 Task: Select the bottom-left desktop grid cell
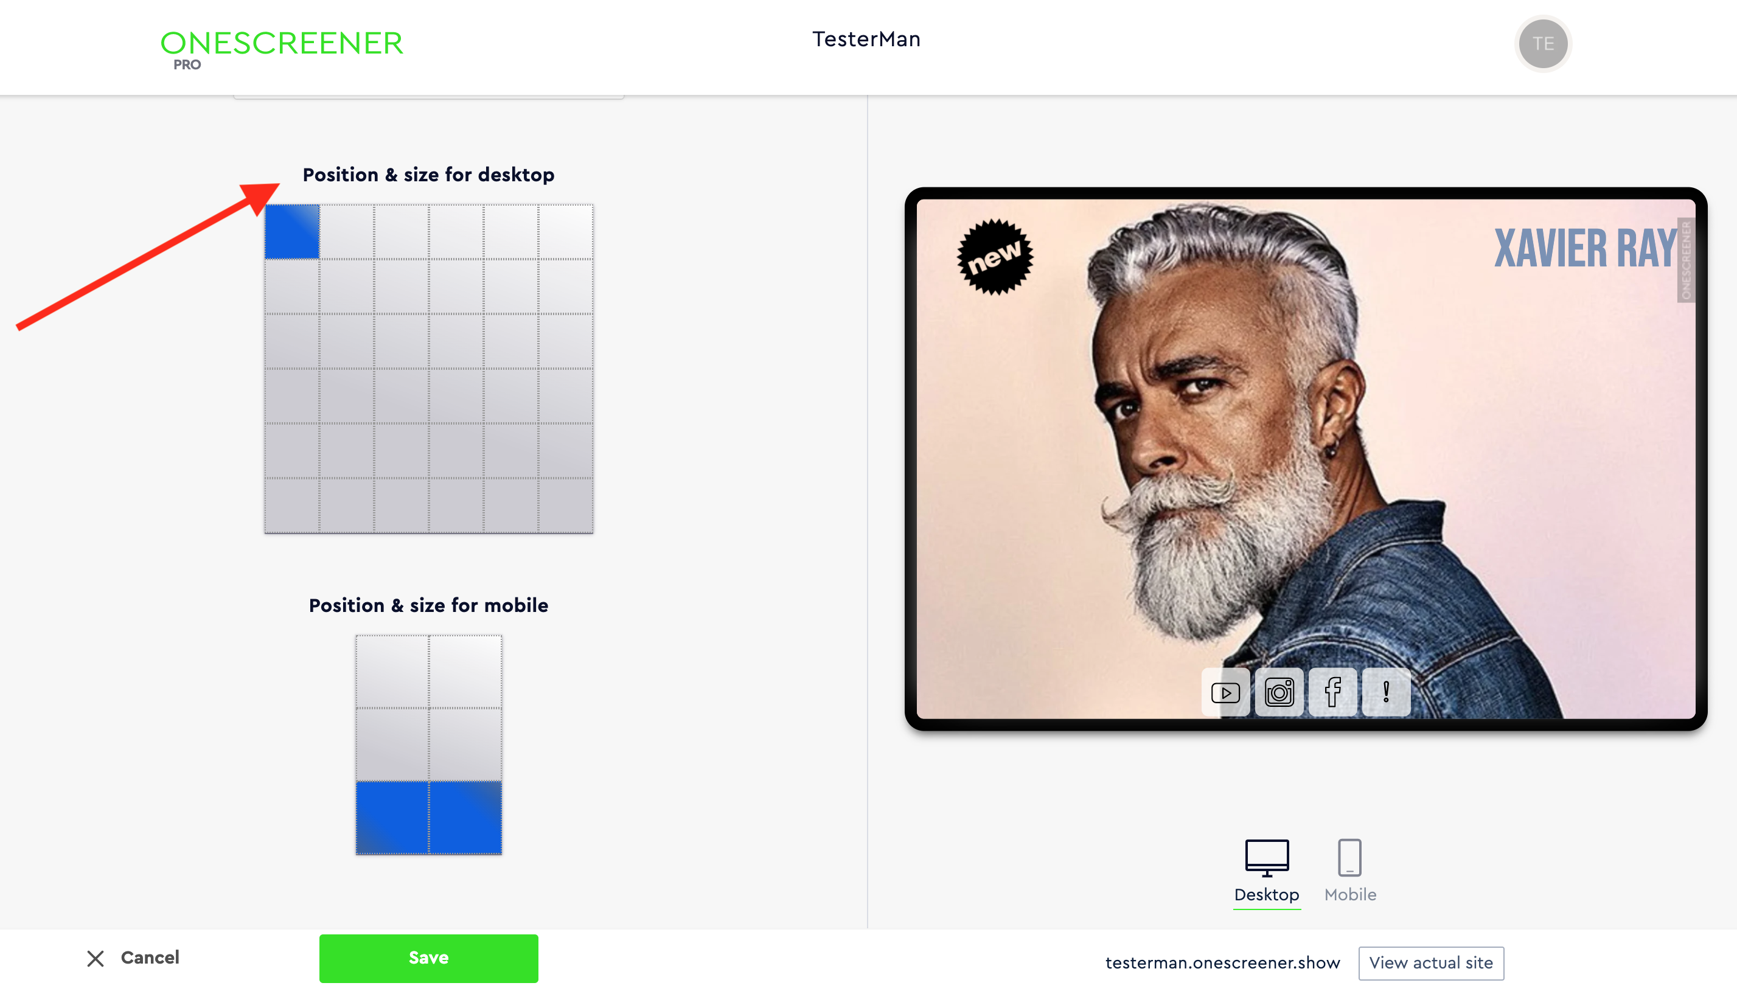click(292, 505)
